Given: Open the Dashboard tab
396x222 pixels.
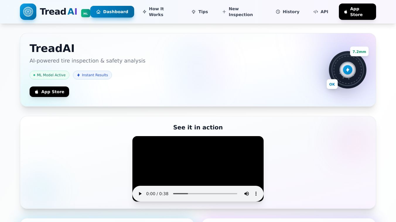Looking at the screenshot, I should 112,12.
